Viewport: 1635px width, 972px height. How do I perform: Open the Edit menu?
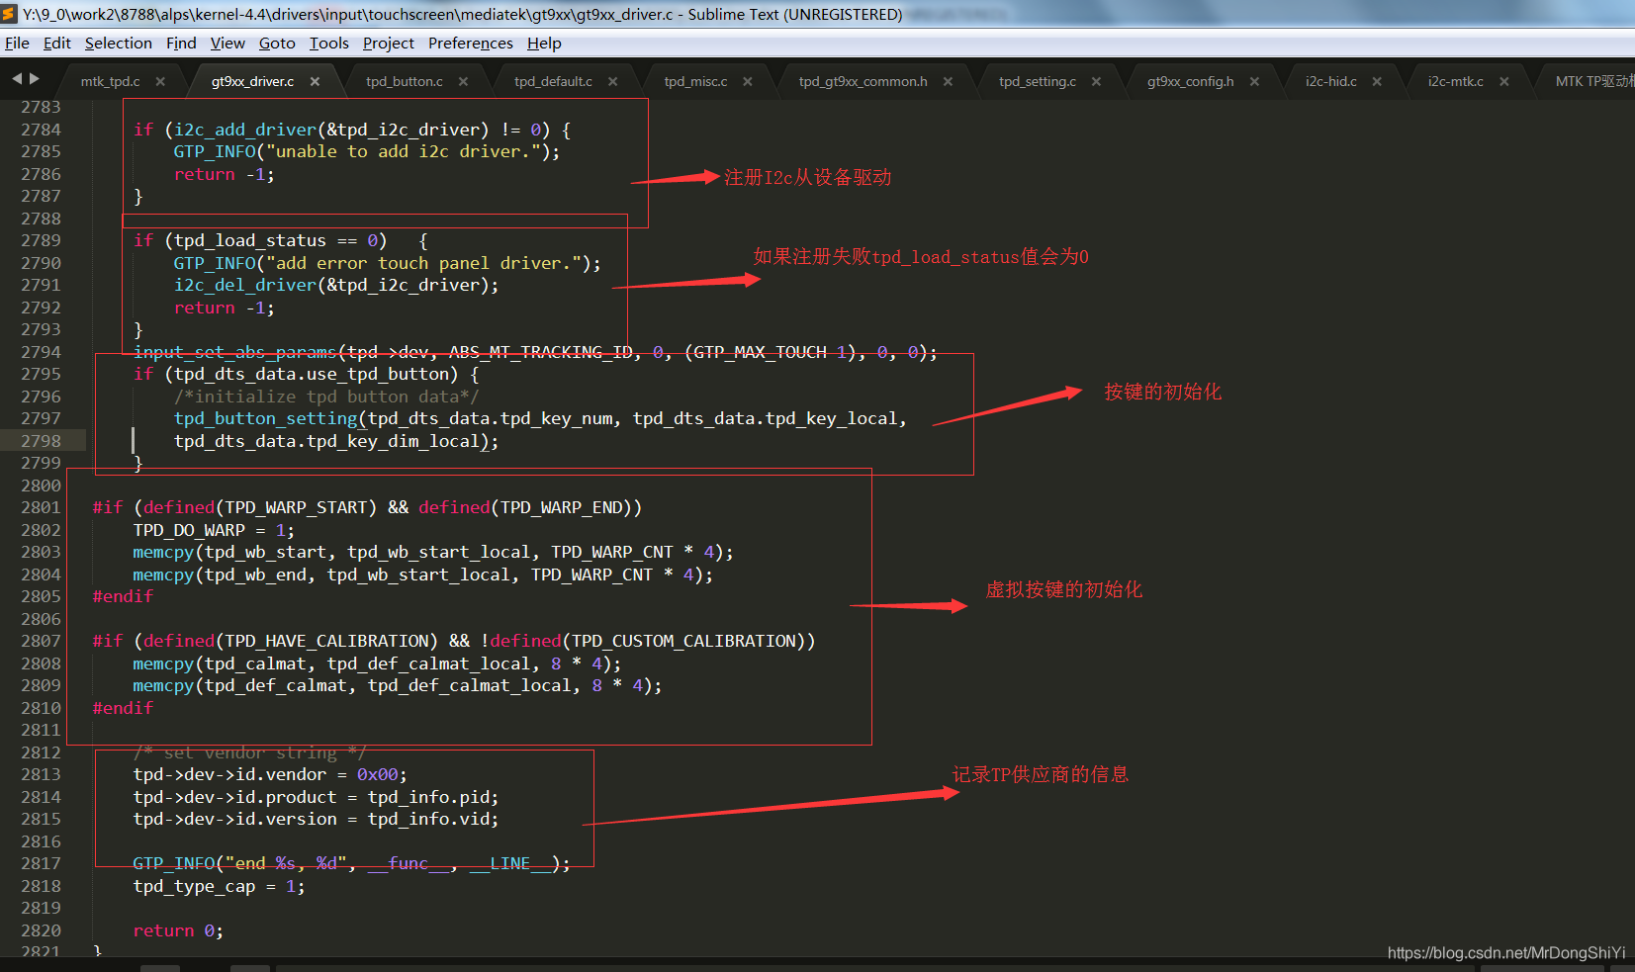click(x=57, y=43)
